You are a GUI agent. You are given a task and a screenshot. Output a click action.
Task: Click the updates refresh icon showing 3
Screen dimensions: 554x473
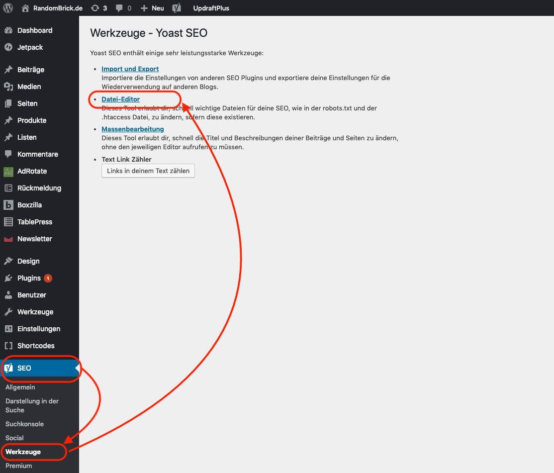[x=95, y=8]
